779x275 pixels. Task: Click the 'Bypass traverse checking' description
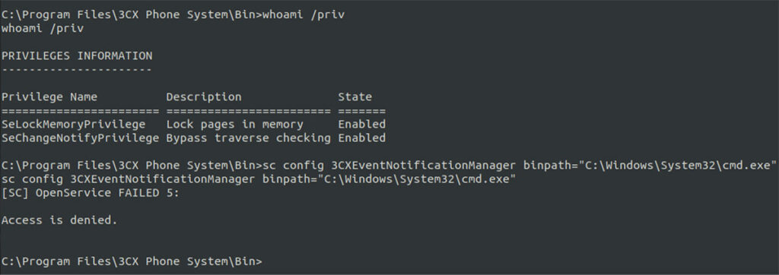pyautogui.click(x=249, y=137)
